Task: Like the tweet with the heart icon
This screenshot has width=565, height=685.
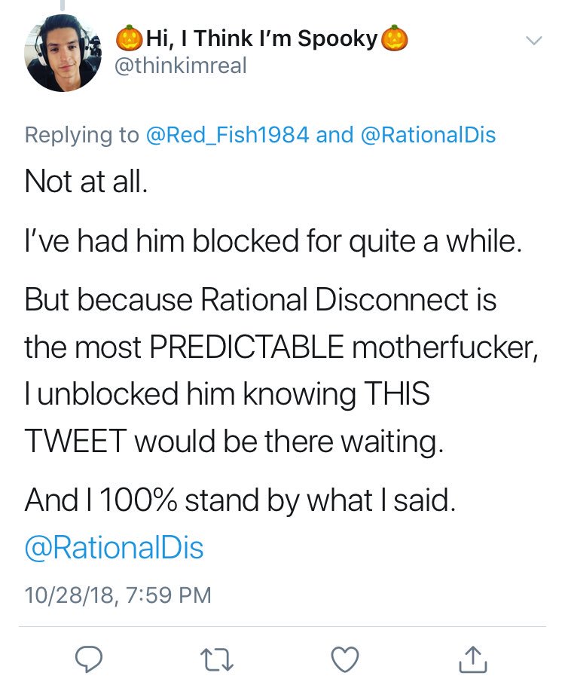Action: [x=345, y=660]
